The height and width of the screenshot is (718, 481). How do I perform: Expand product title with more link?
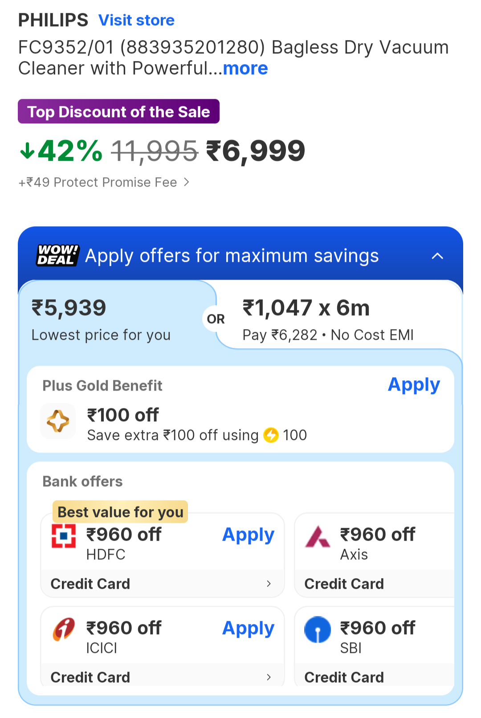click(x=245, y=69)
